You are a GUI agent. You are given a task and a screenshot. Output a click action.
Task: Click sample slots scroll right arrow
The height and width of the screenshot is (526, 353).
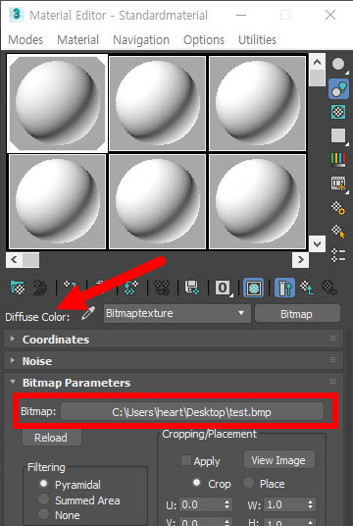coord(300,260)
